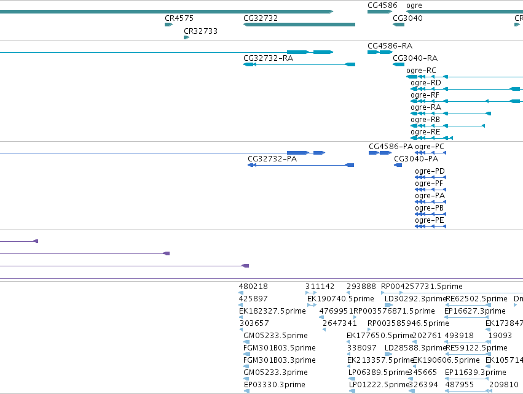Image resolution: width=523 pixels, height=394 pixels.
Task: Select the EP11639.3prime EST label
Action: [476, 373]
